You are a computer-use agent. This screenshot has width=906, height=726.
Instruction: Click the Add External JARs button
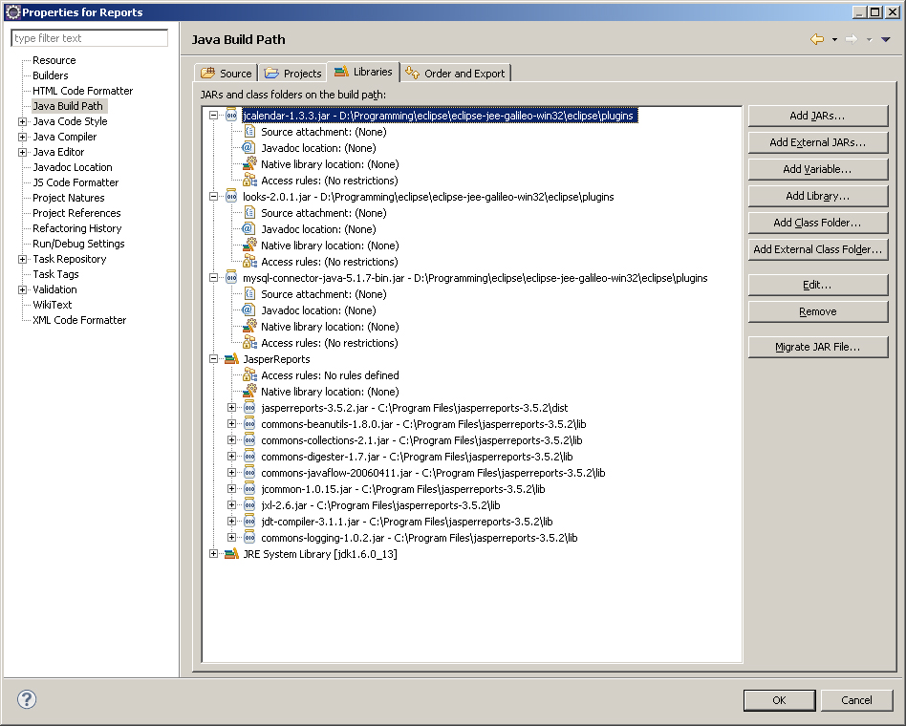(817, 142)
